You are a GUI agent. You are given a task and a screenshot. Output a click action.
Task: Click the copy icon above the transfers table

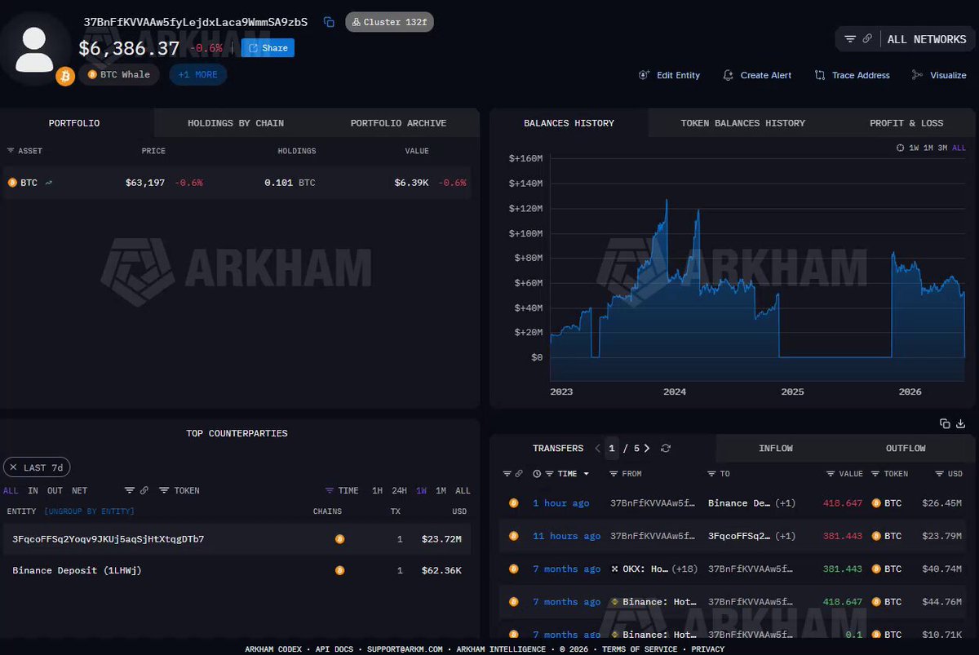945,423
